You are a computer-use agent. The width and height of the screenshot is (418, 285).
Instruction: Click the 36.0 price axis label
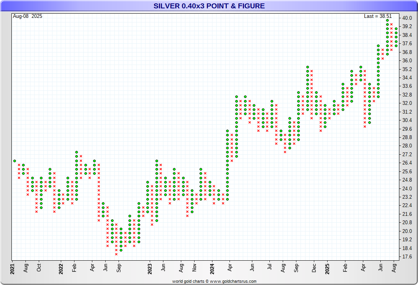coord(407,60)
